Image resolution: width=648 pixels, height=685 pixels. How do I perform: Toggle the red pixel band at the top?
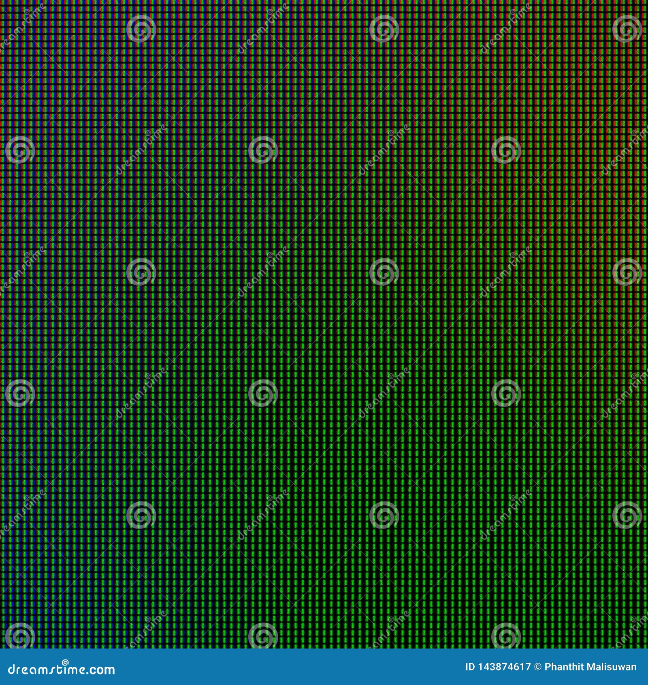[486, 24]
